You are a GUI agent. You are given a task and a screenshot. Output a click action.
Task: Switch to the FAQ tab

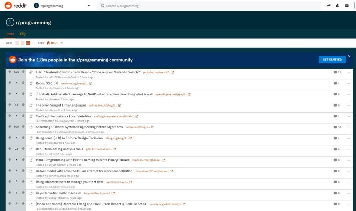(x=23, y=34)
